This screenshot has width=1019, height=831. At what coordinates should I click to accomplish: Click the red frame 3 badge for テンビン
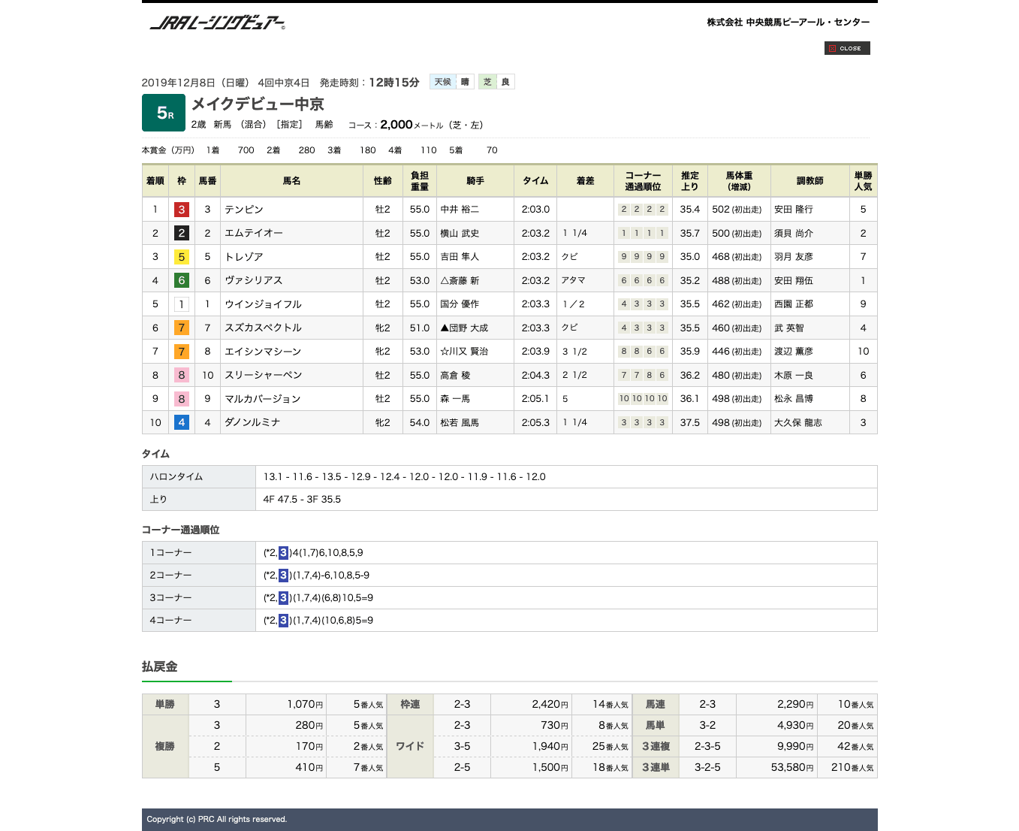click(181, 210)
